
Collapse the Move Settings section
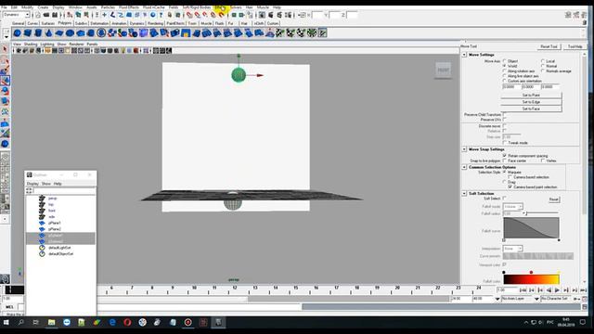(464, 55)
